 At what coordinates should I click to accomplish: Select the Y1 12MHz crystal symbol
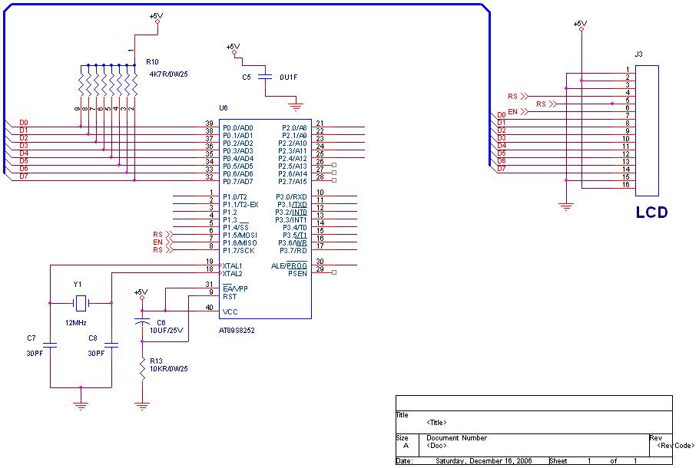[81, 303]
